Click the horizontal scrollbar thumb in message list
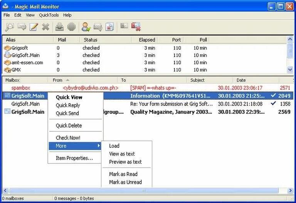The height and width of the screenshot is (203, 296). pyautogui.click(x=143, y=191)
